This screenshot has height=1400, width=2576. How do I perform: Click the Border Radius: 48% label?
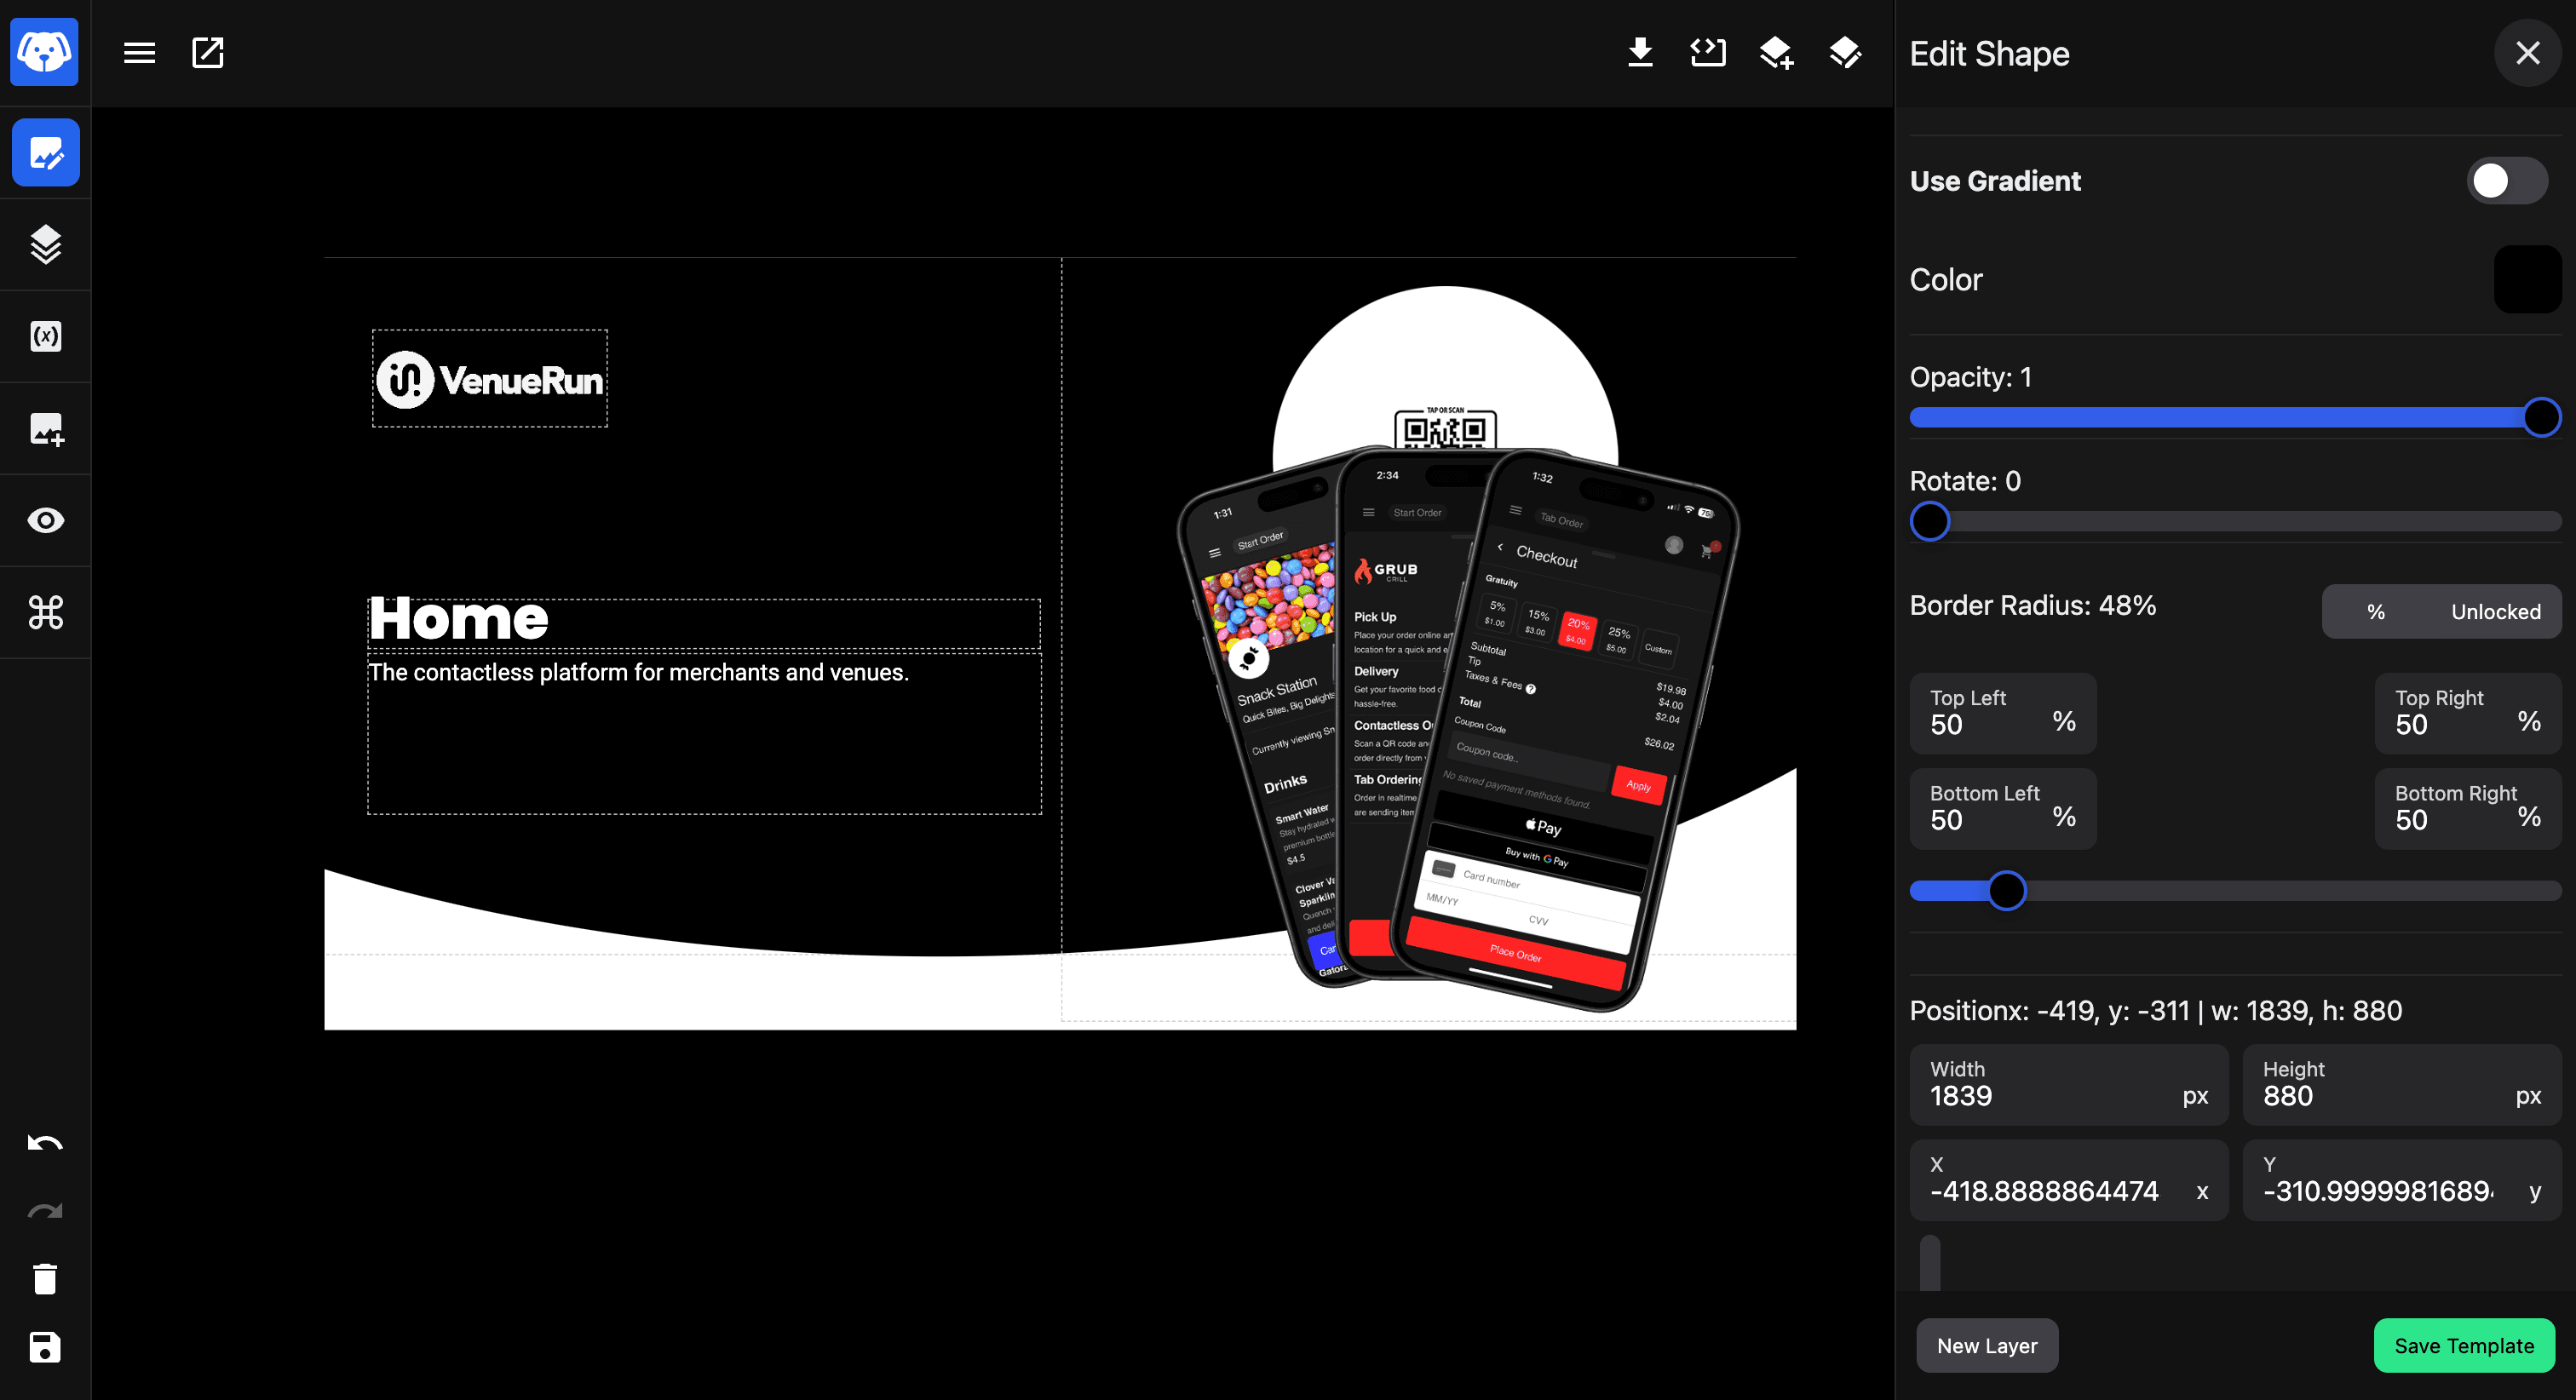(x=2032, y=605)
